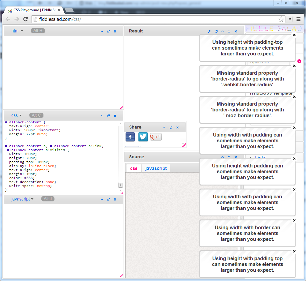Viewport: 306px width, 281px height.
Task: Click the 'Using width with border' warning text
Action: pyautogui.click(x=247, y=234)
